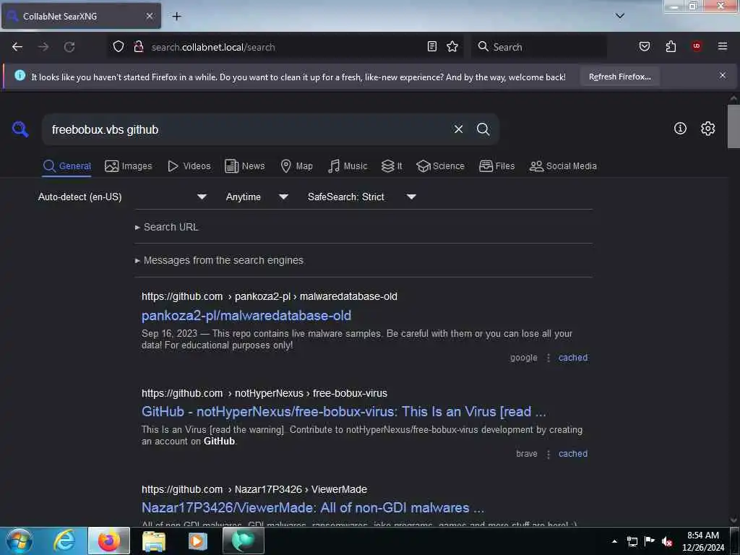The height and width of the screenshot is (555, 740).
Task: Switch to the Images tab
Action: pos(129,166)
